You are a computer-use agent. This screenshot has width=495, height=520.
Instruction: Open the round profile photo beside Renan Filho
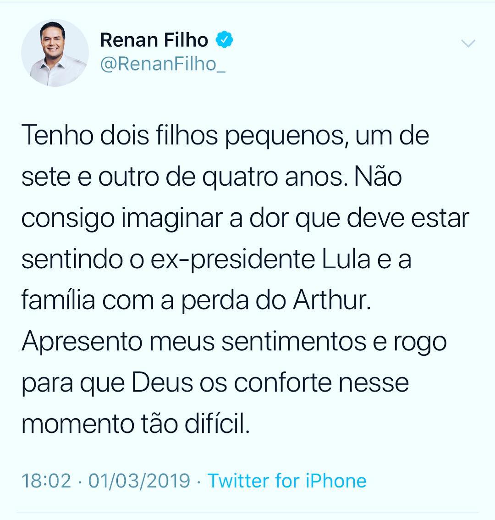click(x=55, y=53)
